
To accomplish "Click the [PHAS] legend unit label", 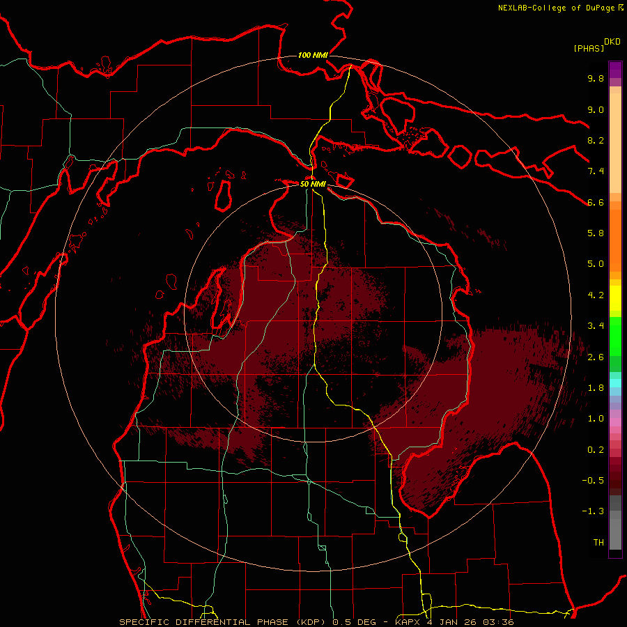I will (x=589, y=48).
